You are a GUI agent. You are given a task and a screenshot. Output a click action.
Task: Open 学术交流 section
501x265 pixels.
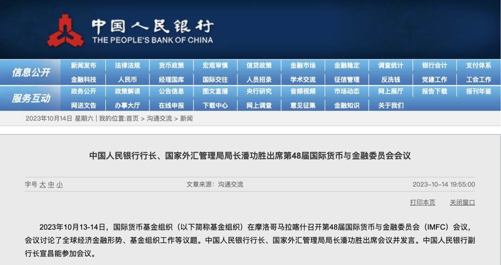coord(303,80)
